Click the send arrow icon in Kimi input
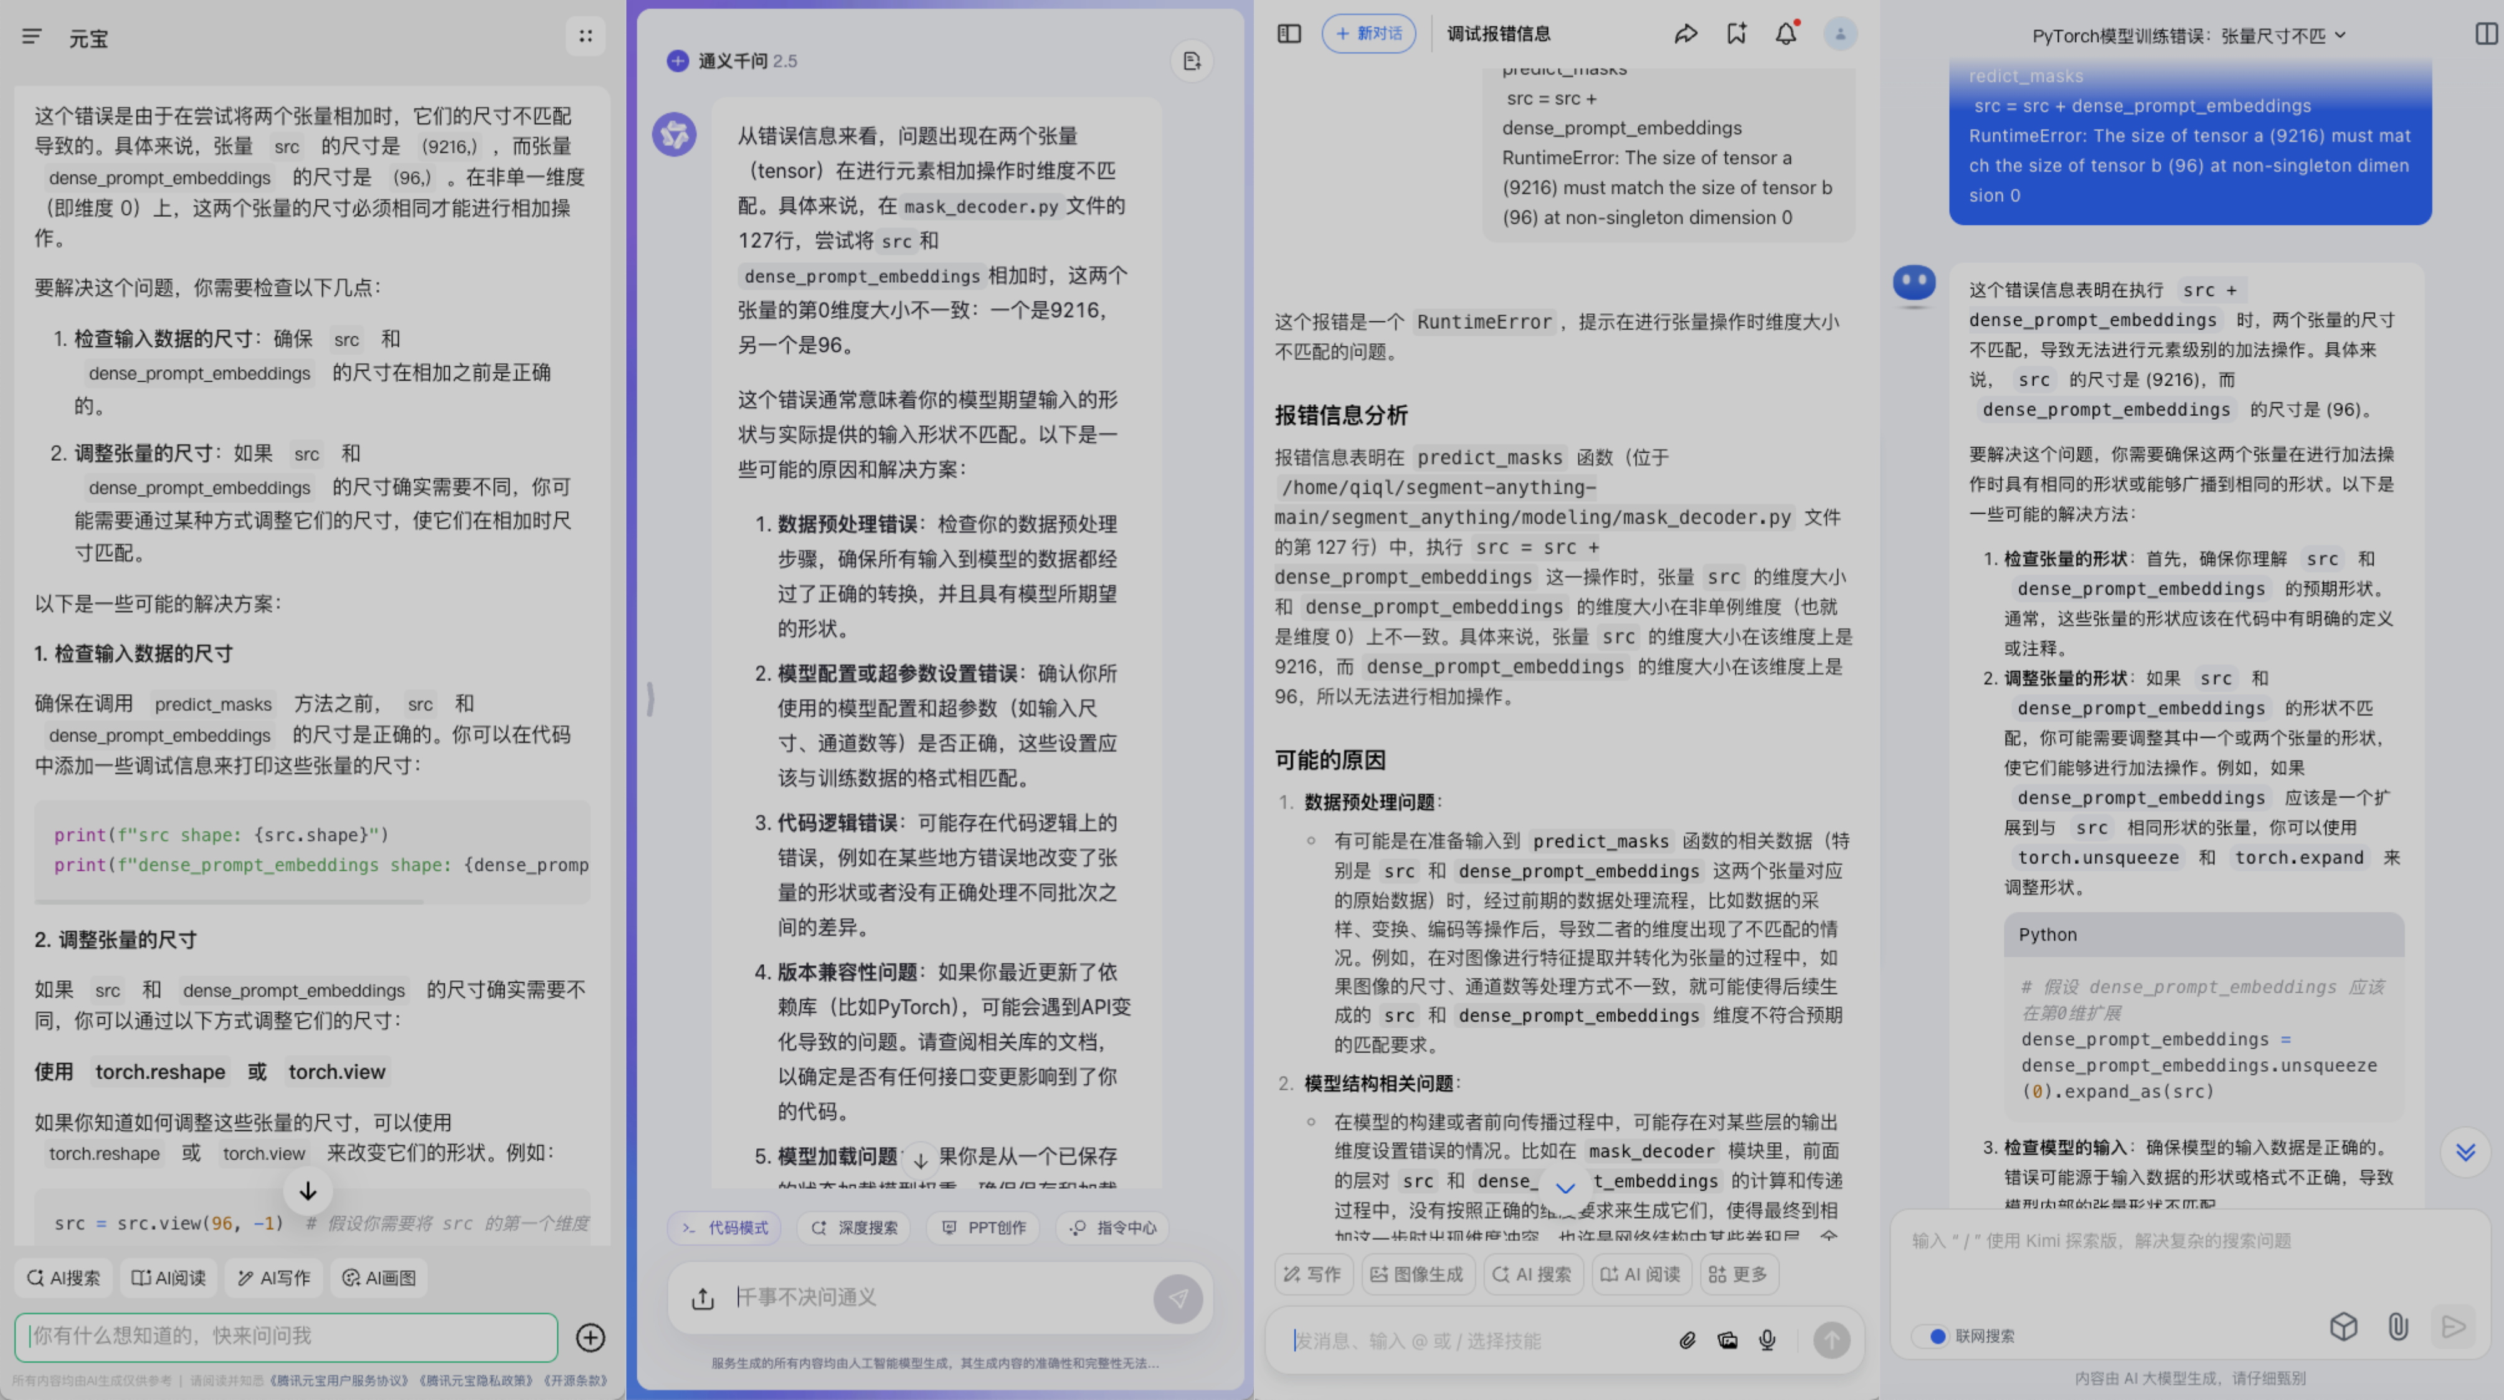This screenshot has height=1400, width=2504. click(x=2454, y=1326)
